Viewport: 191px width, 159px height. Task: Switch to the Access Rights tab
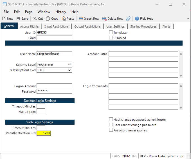coord(30,26)
